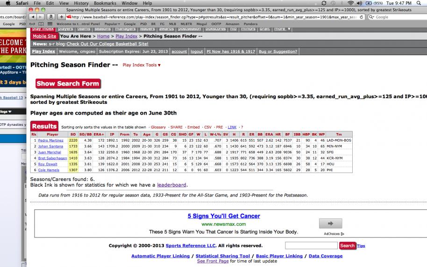Click the Google search field

(397, 17)
